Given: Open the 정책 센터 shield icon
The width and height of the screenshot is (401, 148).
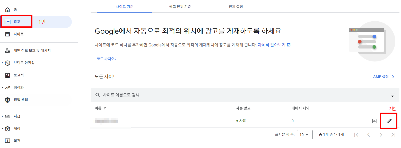Looking at the screenshot, I should coord(7,100).
